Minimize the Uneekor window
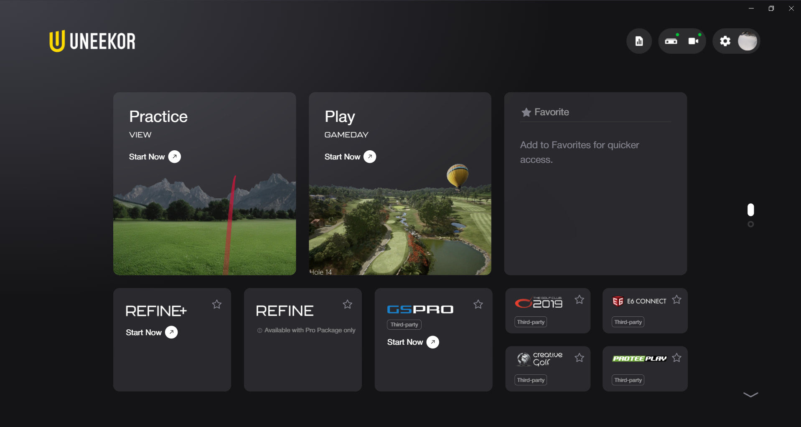801x427 pixels. coord(751,8)
